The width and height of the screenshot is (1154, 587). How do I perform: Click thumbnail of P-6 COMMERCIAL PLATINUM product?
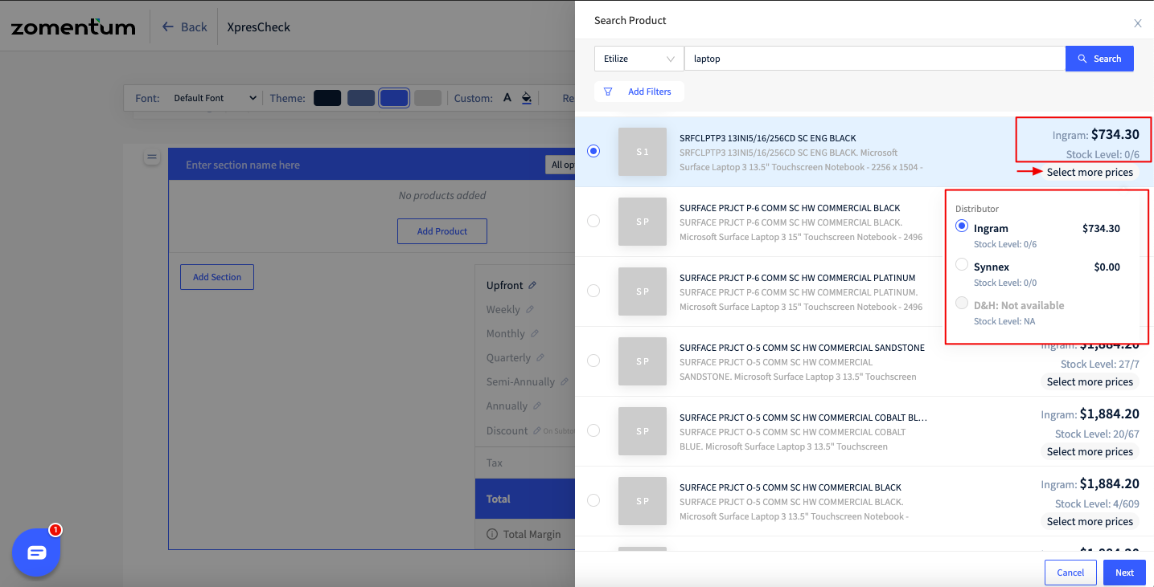click(x=643, y=291)
